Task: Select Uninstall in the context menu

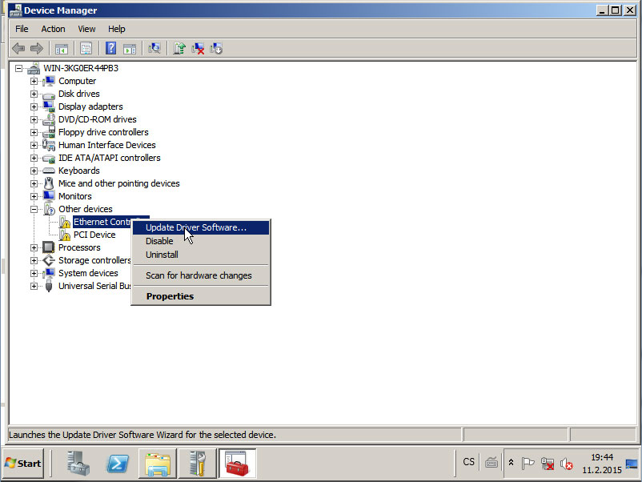Action: click(162, 255)
